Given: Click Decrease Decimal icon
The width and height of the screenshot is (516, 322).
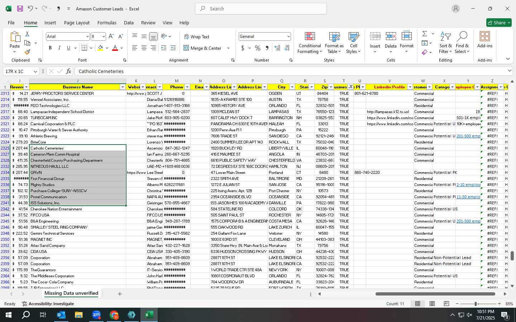Looking at the screenshot, I should [287, 48].
